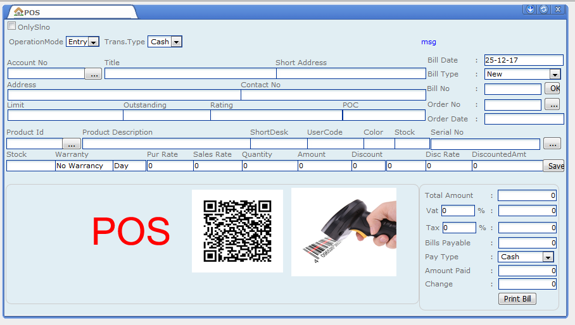The height and width of the screenshot is (325, 575).
Task: Click the Bill Date field
Action: coord(524,60)
